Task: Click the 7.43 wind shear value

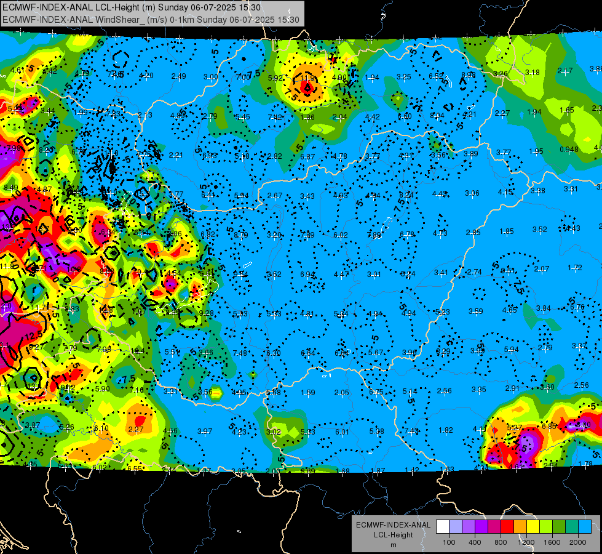Action: tap(411, 431)
